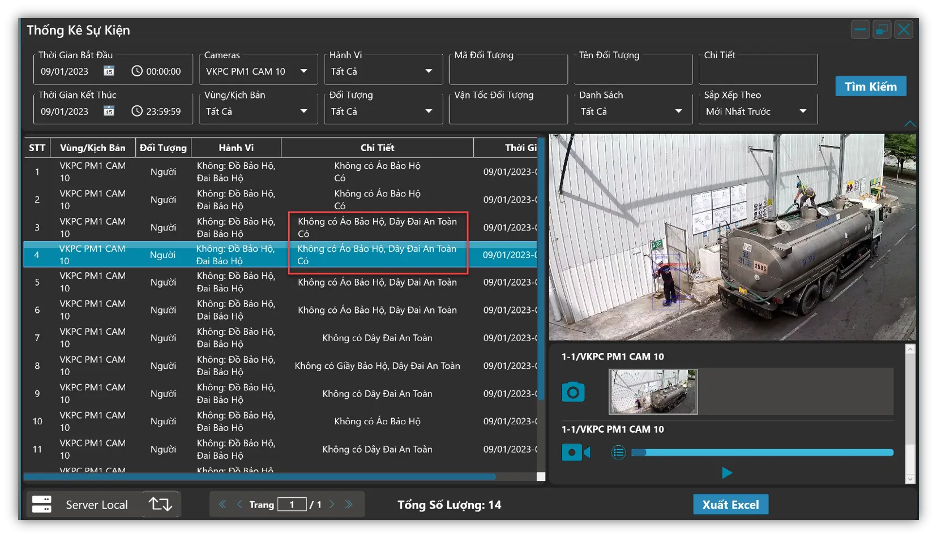Click the Xuất Excel export button
The image size is (937, 538).
[730, 505]
